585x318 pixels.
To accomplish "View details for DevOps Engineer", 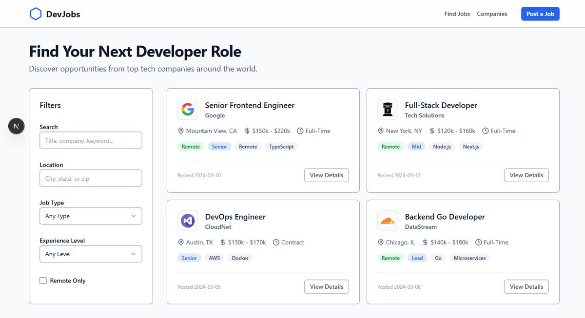I will click(x=327, y=287).
